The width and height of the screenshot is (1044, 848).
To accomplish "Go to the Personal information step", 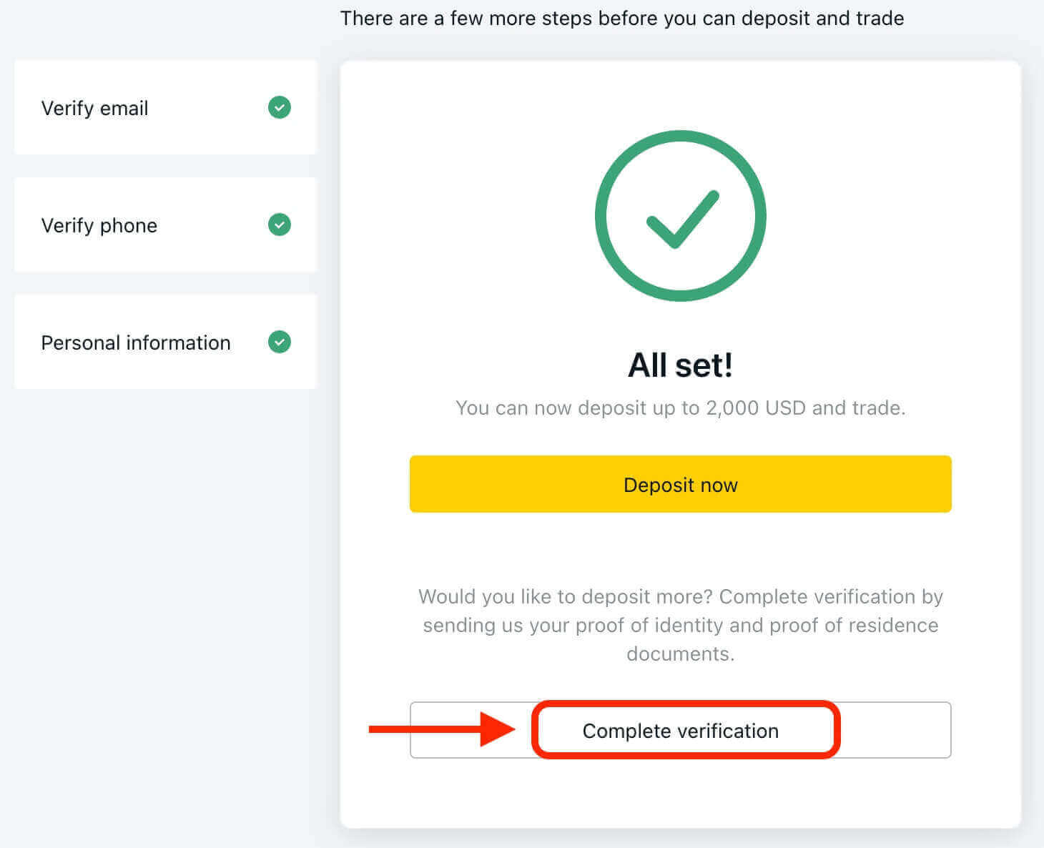I will coord(136,342).
